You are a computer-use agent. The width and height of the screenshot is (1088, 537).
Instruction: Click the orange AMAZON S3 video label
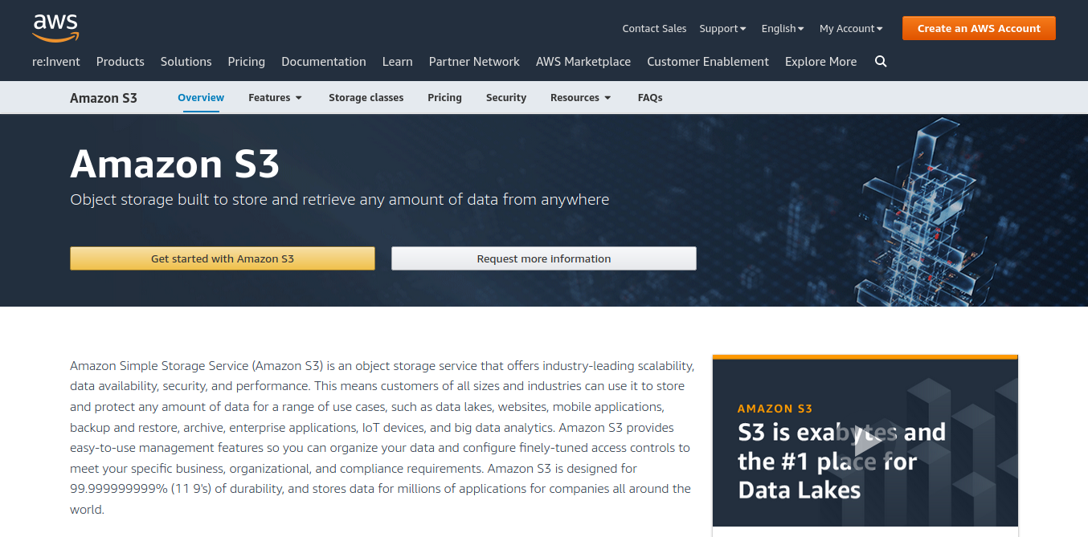[x=775, y=409]
